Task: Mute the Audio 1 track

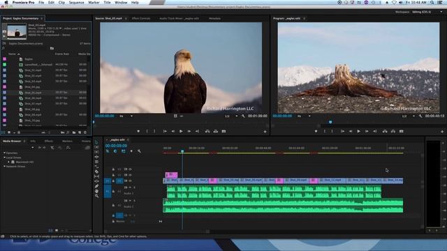Action: pyautogui.click(x=130, y=188)
